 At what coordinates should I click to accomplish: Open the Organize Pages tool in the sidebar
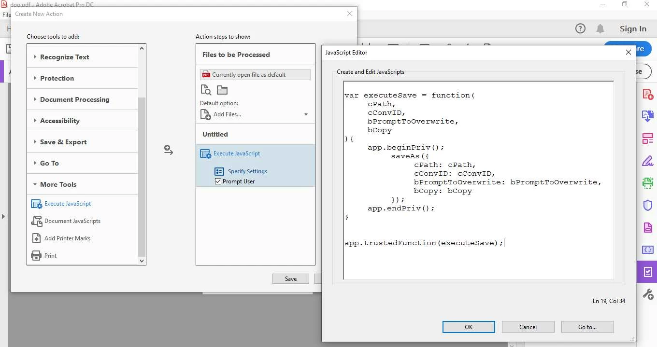pyautogui.click(x=647, y=139)
